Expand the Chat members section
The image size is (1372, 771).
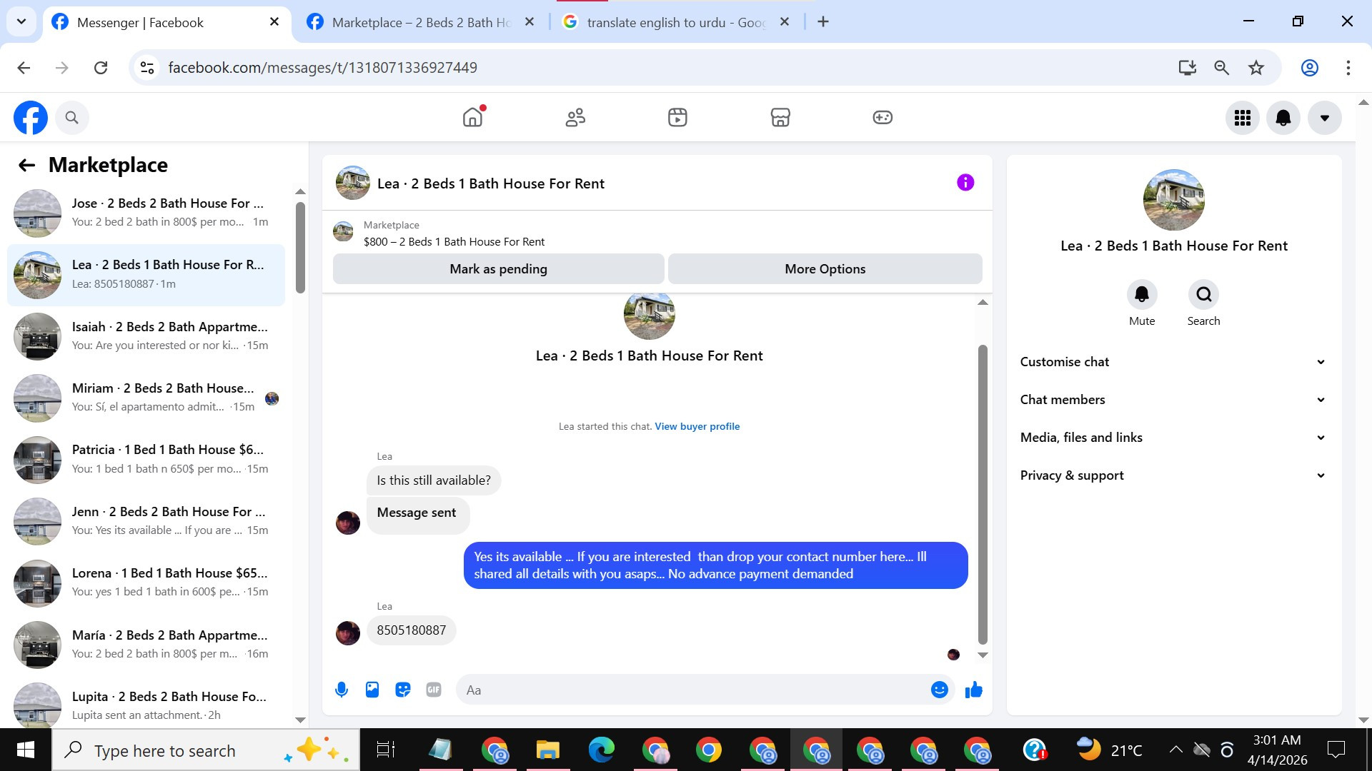coord(1173,400)
